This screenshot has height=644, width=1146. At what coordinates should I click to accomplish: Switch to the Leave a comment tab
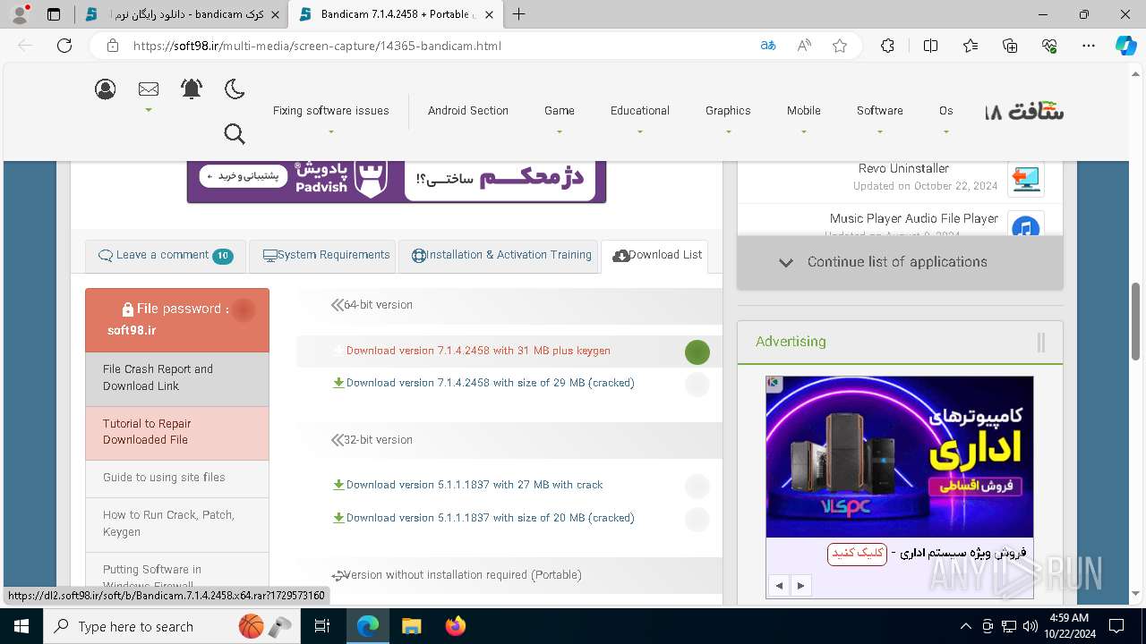click(x=166, y=256)
